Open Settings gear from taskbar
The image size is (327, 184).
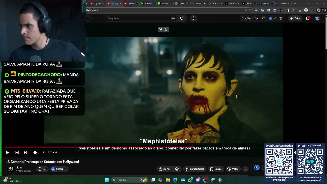tap(220, 180)
